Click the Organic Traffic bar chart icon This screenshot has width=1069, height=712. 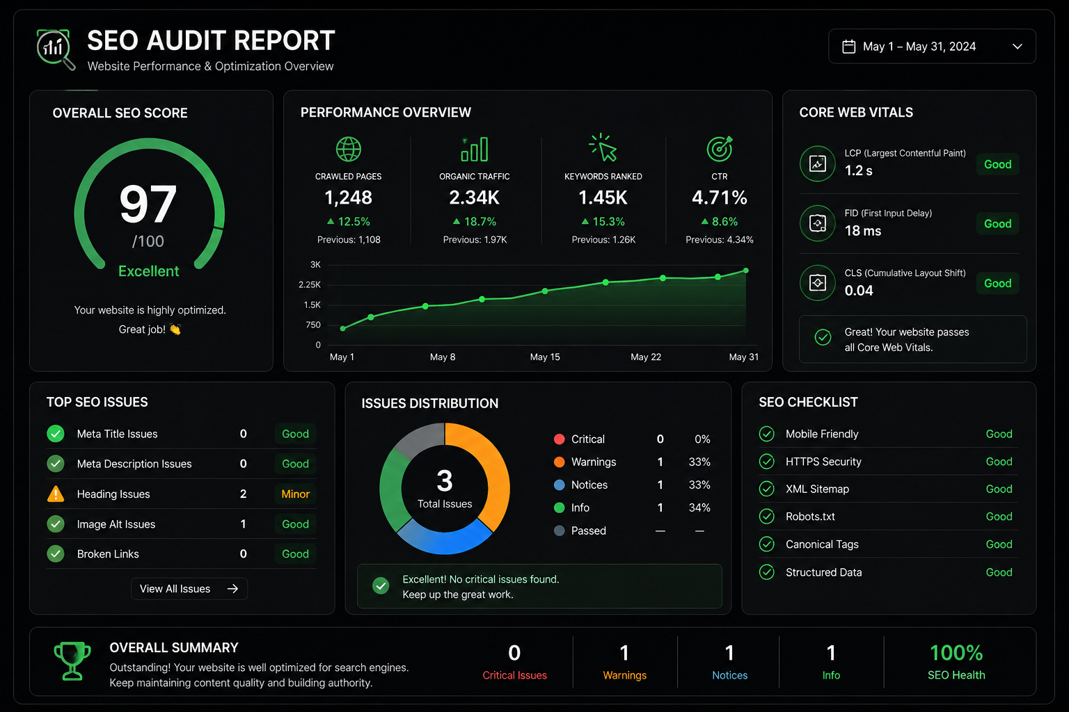[x=475, y=149]
